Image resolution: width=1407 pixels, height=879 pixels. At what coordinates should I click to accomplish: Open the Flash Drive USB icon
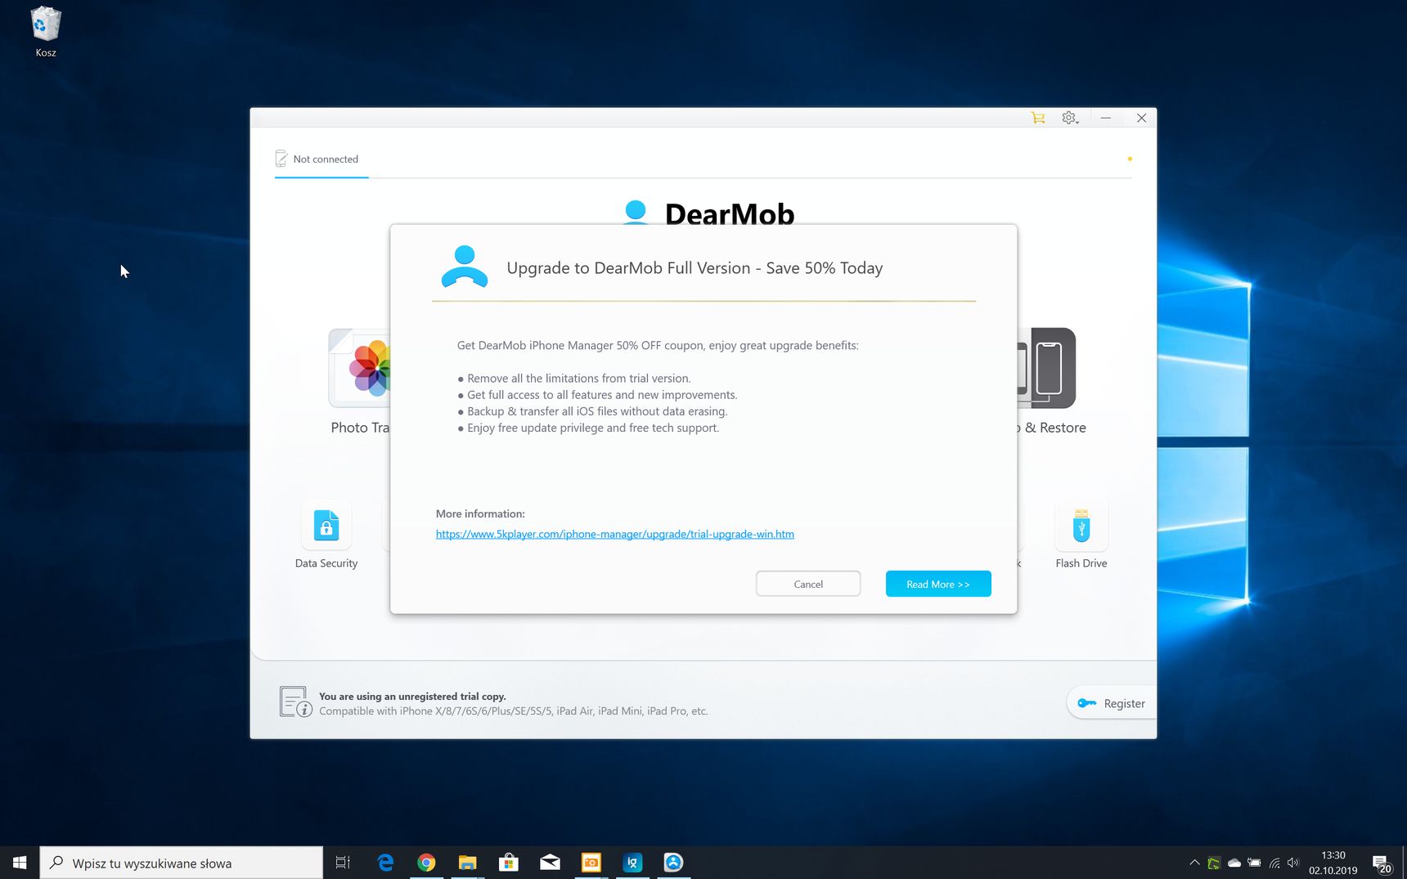click(1081, 526)
